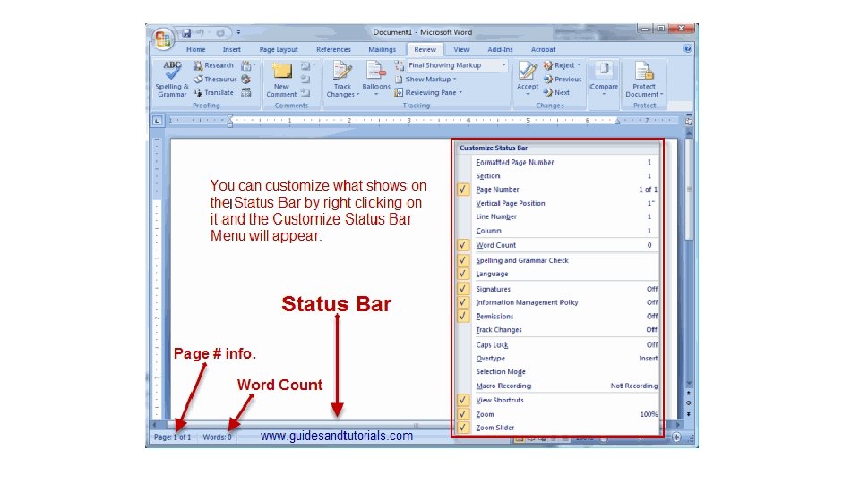Click the Word Count icon beside Translate
Screen dimensions: 860x483
246,92
